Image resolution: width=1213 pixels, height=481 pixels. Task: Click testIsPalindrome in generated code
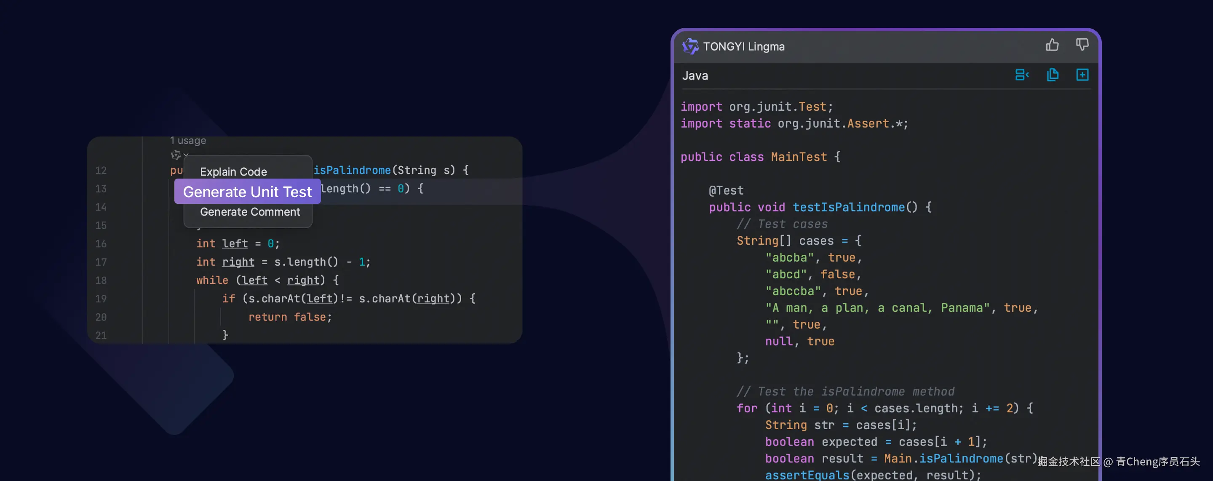pos(849,207)
